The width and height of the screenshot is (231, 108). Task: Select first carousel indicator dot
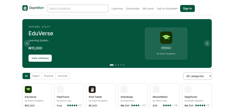(112, 65)
